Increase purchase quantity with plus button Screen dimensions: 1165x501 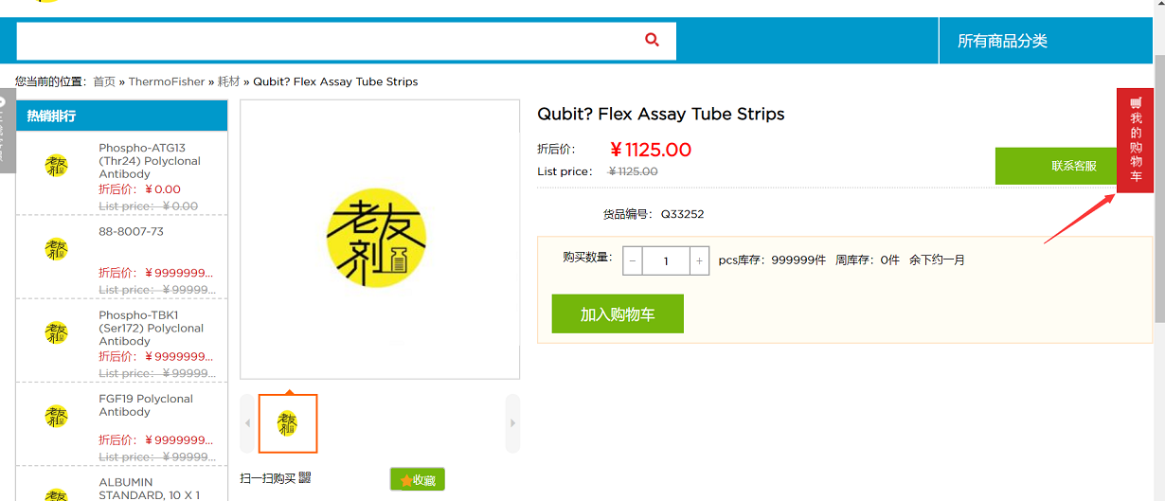coord(700,260)
